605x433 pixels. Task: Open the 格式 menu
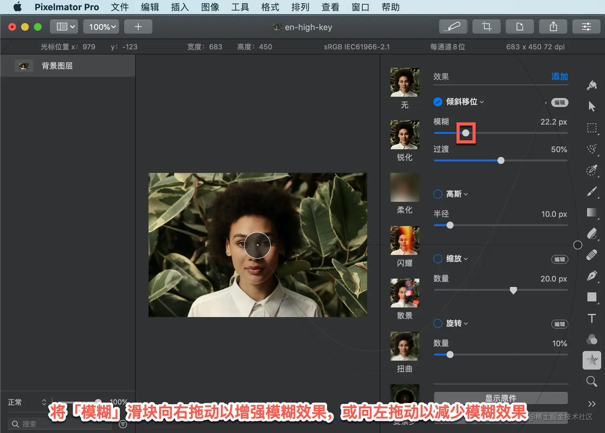pos(270,7)
